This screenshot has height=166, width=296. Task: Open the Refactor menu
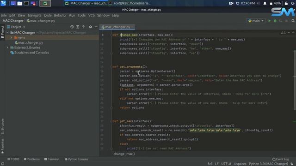coord(60,15)
